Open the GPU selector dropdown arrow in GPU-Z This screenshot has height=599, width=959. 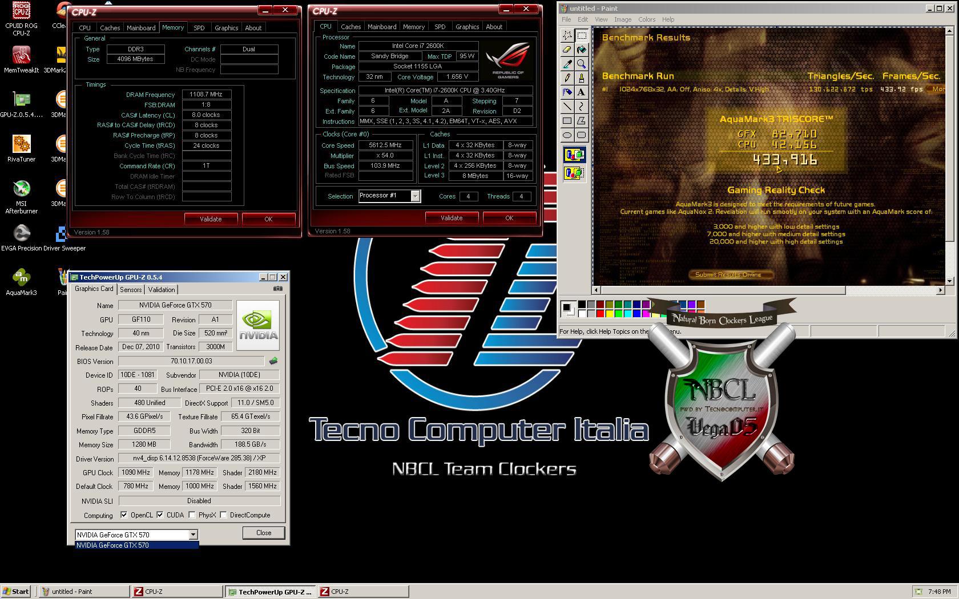pyautogui.click(x=193, y=535)
